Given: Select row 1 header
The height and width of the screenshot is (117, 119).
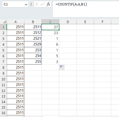Looking at the screenshot, I should point(3,27).
